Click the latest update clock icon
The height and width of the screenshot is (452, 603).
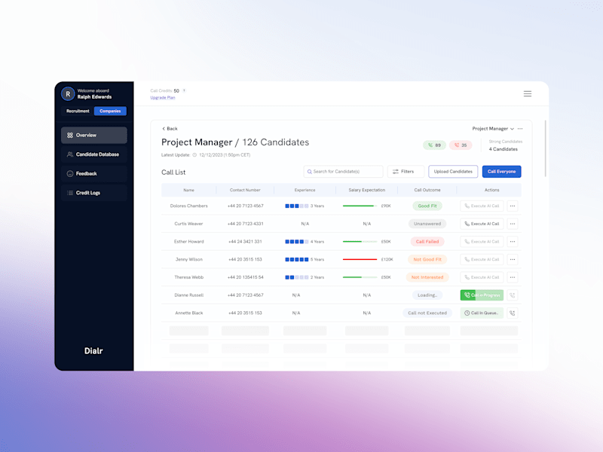[x=194, y=155]
